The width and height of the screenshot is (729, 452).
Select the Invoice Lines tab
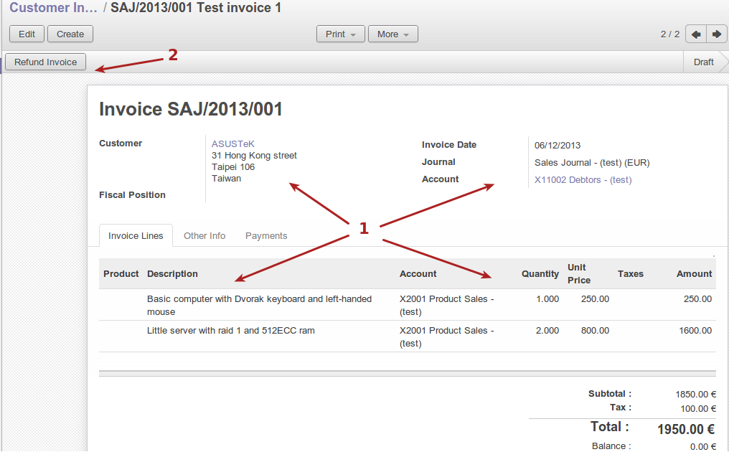coord(136,235)
